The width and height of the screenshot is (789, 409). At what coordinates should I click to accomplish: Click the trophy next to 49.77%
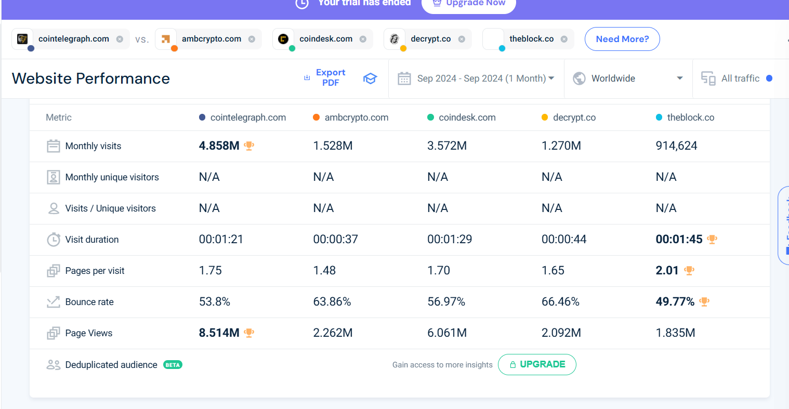coord(704,302)
